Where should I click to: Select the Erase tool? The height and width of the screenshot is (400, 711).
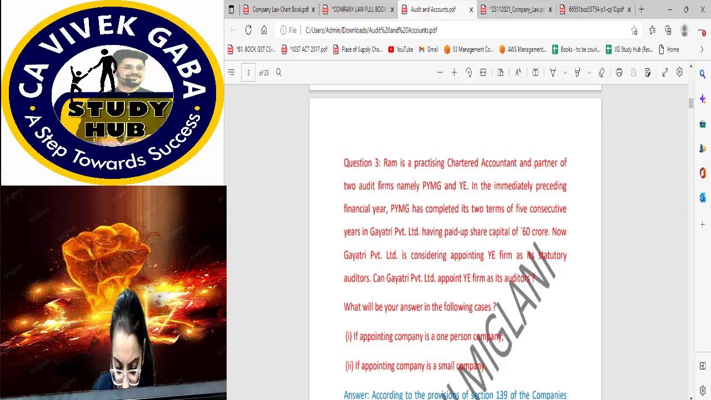pyautogui.click(x=602, y=73)
